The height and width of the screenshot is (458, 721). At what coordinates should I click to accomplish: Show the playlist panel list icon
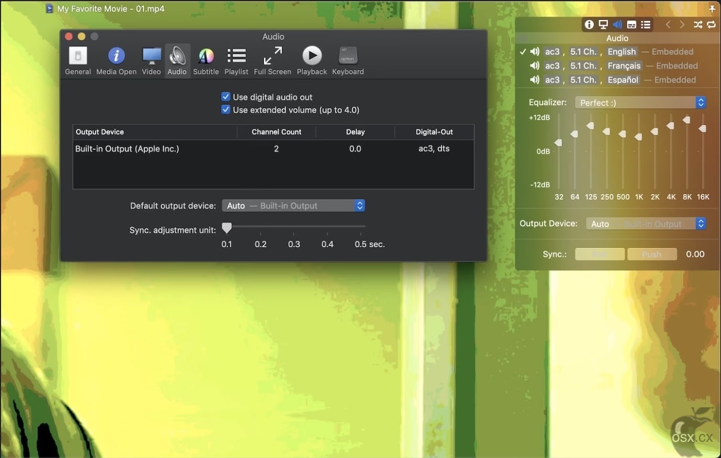click(x=646, y=25)
